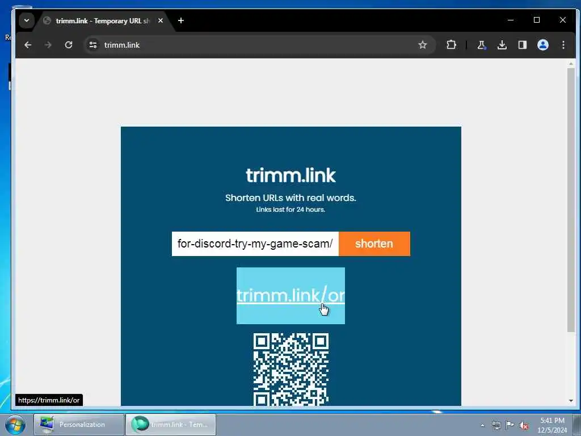The height and width of the screenshot is (436, 581).
Task: Click the page scrollbar up arrow
Action: (x=571, y=64)
